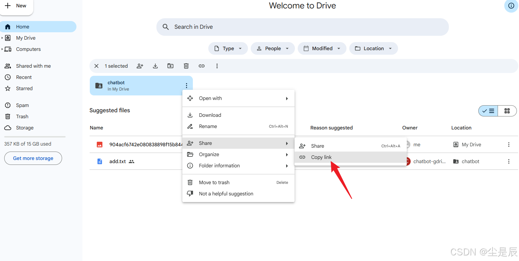The width and height of the screenshot is (519, 261).
Task: Open Shared with me
Action: pos(33,66)
